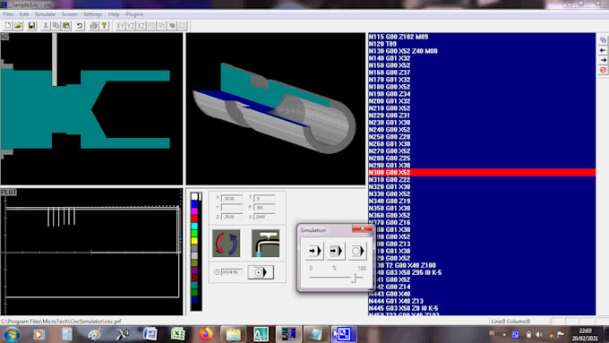Click the top icon in editor side strip
The image size is (609, 343).
tap(603, 40)
